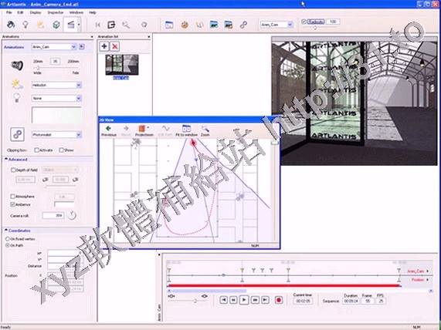The height and width of the screenshot is (330, 441).
Task: Open the Objects inspector cube icon
Action: point(56,25)
